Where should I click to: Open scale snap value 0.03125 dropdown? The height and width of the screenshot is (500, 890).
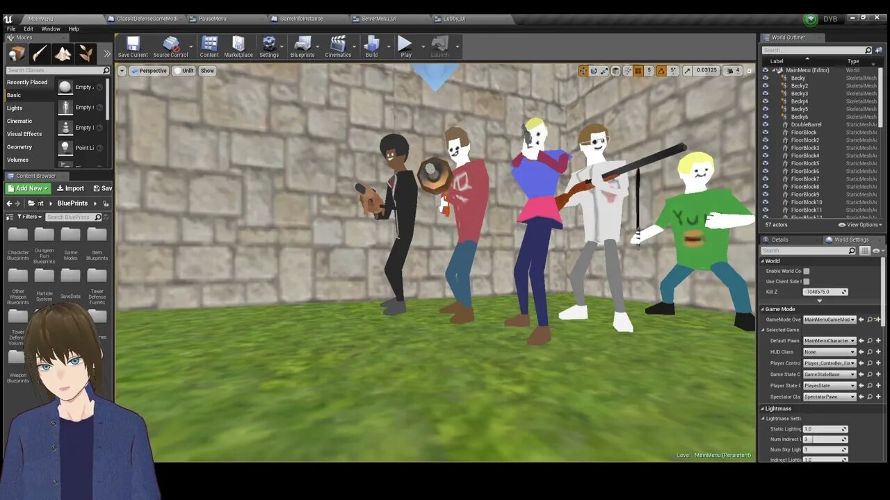pyautogui.click(x=706, y=71)
